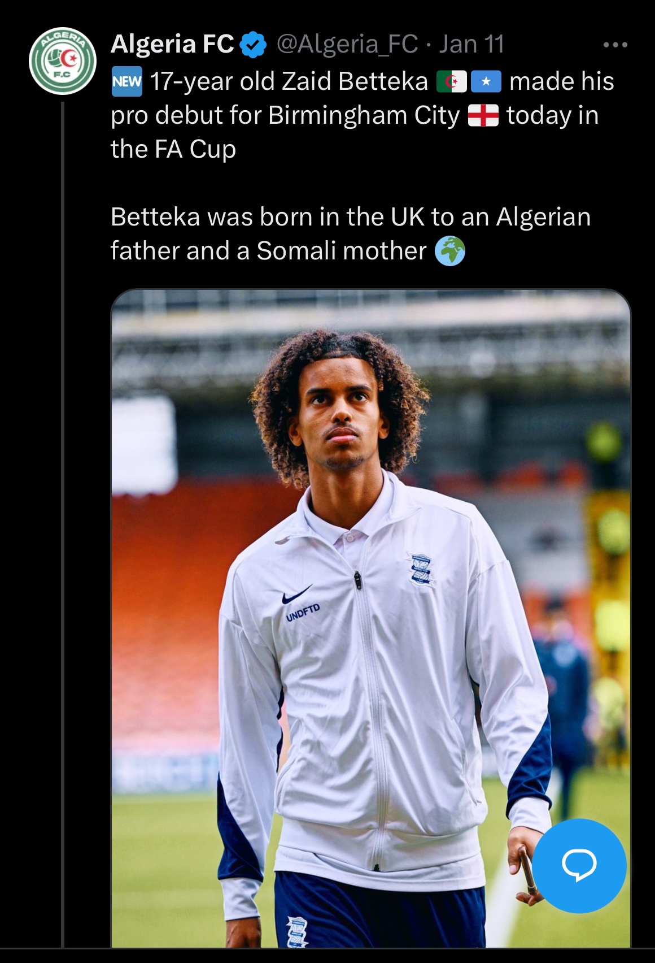Screen dimensions: 655x963
Task: Click the blue verified badge
Action: (x=254, y=45)
